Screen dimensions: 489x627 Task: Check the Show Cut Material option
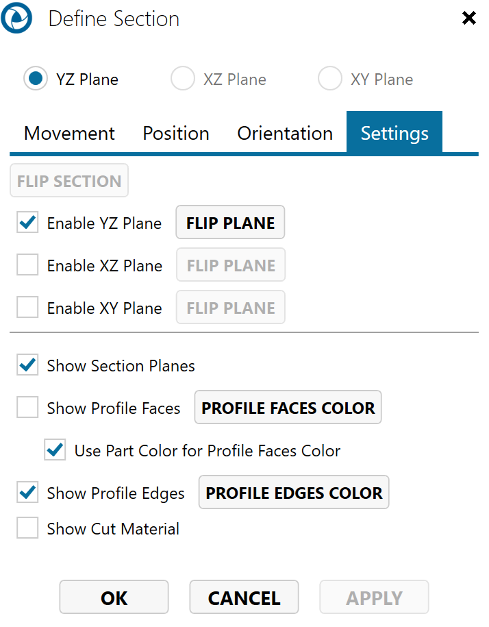coord(27,528)
